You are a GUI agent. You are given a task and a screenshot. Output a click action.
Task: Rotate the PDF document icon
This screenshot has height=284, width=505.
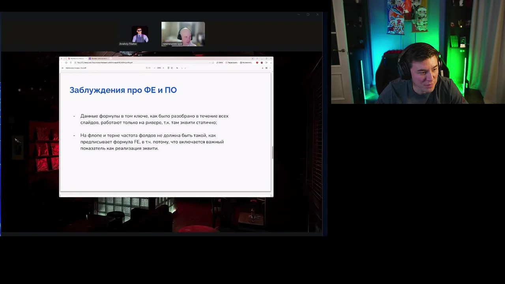(172, 68)
